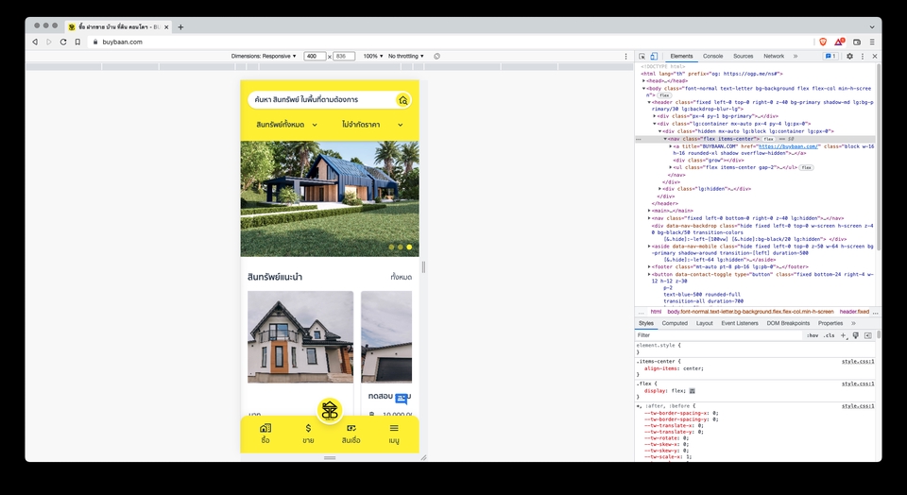Click the rotate screen icon in device toolbar
907x495 pixels.
(436, 56)
